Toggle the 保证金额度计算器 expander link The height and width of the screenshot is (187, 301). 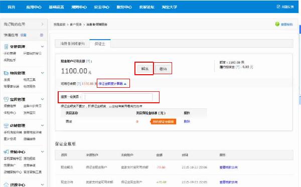(112, 84)
